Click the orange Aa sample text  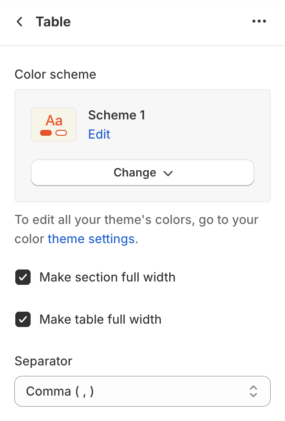[x=54, y=120]
